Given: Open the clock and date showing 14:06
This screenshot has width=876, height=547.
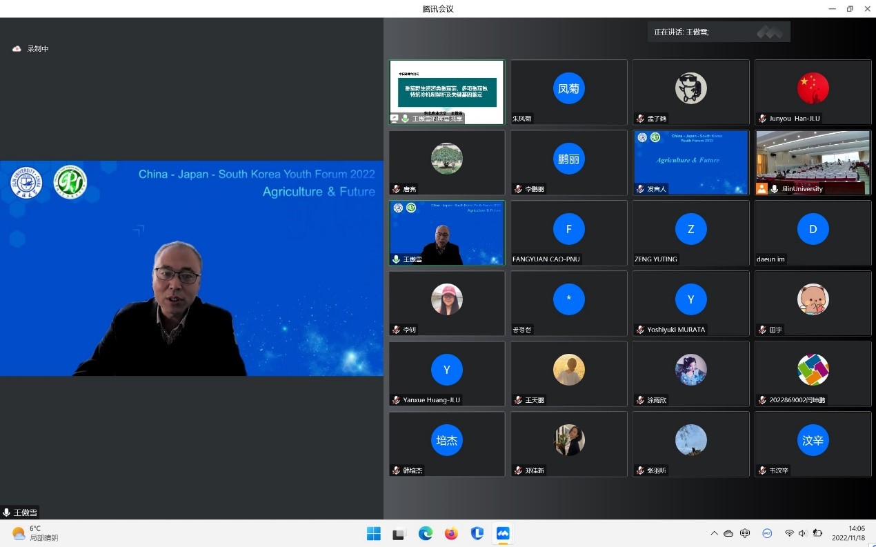Looking at the screenshot, I should (848, 533).
